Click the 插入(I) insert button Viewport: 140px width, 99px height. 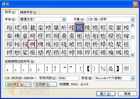(x=106, y=94)
